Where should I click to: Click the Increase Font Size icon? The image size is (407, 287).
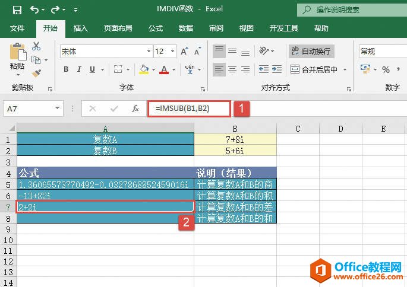point(184,51)
